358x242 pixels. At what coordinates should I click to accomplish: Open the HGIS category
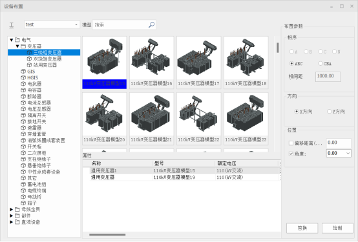pyautogui.click(x=29, y=78)
